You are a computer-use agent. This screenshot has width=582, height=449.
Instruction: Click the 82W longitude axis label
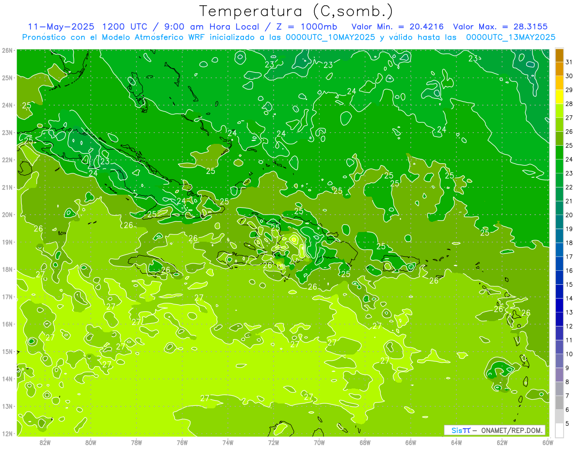click(x=45, y=442)
